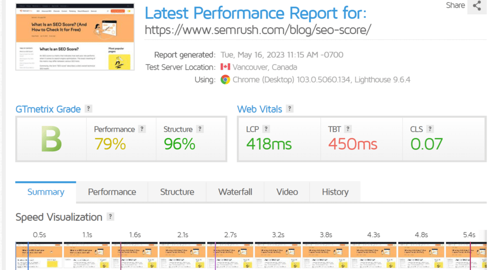Click the Chrome (Desktop) Lighthouse version text

coord(321,80)
